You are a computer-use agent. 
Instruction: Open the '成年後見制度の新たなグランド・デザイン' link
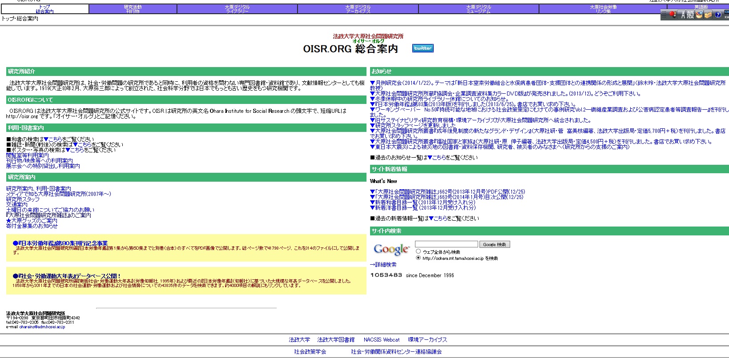[x=548, y=133]
